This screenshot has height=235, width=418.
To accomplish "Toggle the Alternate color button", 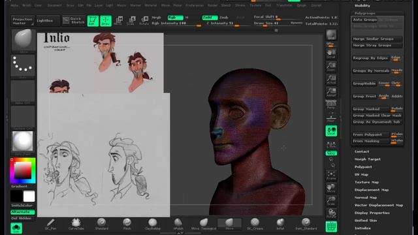I will click(23, 212).
